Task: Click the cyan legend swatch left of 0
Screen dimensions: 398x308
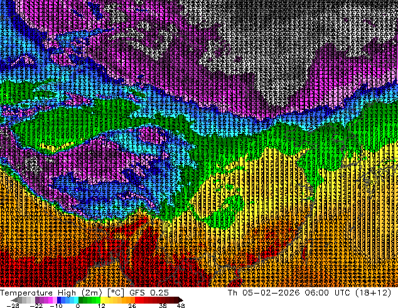Action: pyautogui.click(x=76, y=300)
